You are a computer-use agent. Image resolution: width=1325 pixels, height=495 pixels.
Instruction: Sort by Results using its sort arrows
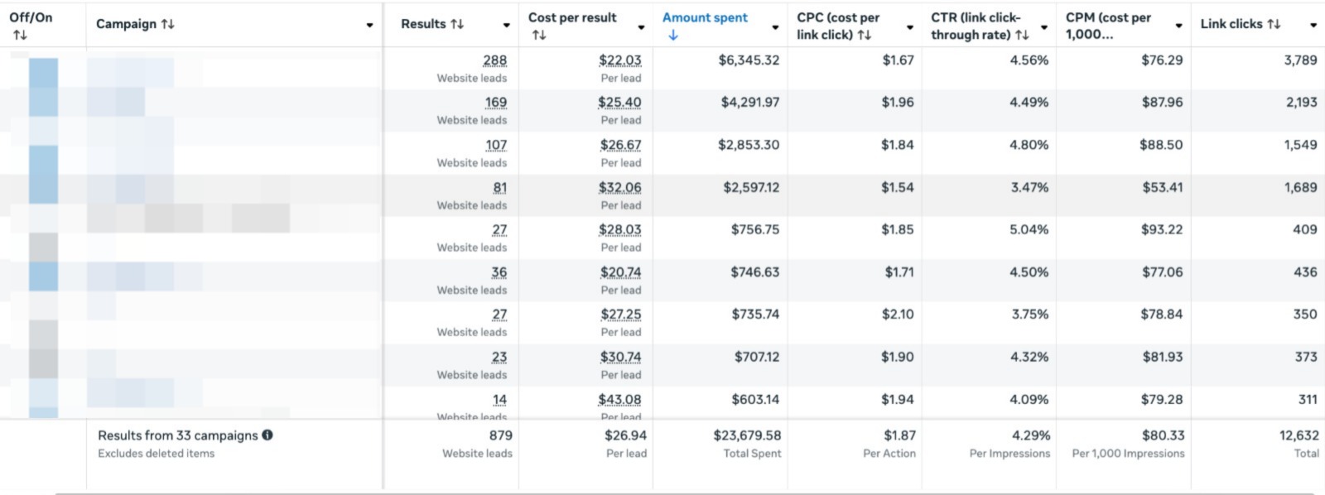[456, 24]
